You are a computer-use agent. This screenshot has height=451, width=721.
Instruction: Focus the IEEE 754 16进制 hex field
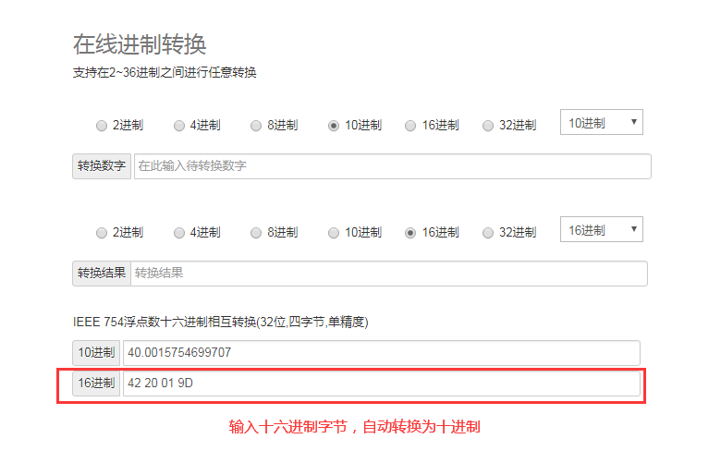[x=381, y=384]
